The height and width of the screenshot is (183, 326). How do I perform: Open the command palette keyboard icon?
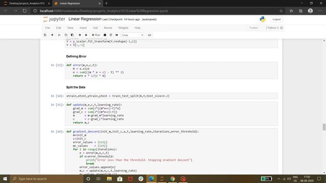pos(149,35)
